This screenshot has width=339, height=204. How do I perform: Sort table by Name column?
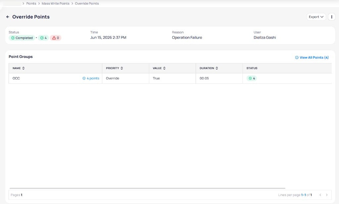coord(19,68)
